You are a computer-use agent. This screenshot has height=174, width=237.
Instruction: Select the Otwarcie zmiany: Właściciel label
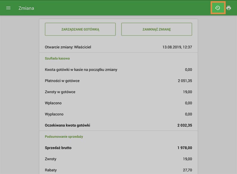point(68,47)
